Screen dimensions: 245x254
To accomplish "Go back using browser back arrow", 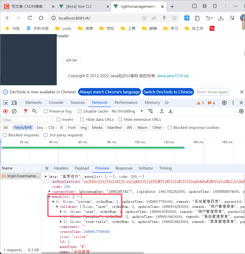I will pos(7,18).
